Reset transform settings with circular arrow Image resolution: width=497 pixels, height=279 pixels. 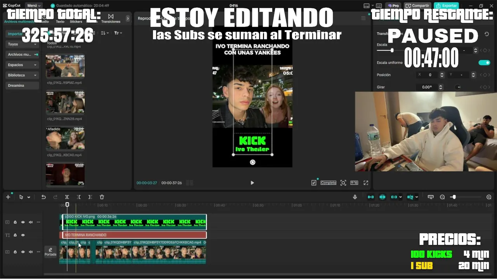tap(487, 34)
